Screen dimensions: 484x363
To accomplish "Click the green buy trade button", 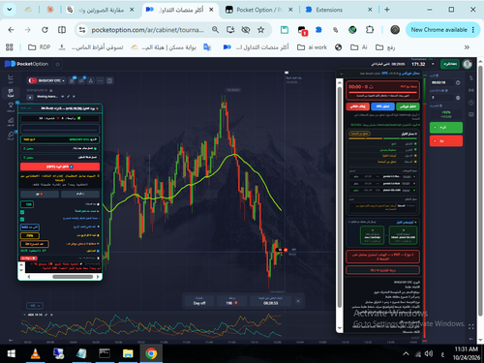I will tap(446, 128).
